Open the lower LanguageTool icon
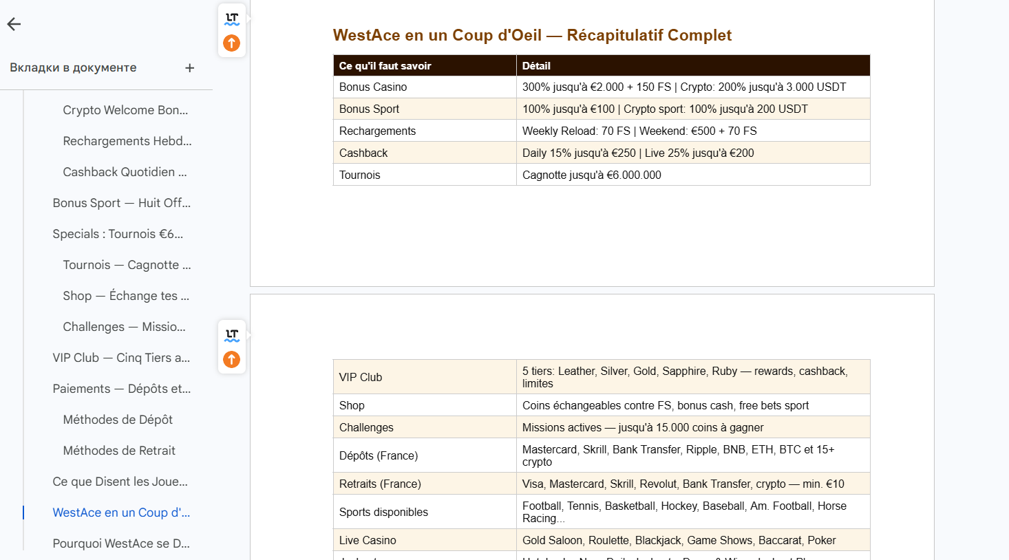 (232, 336)
